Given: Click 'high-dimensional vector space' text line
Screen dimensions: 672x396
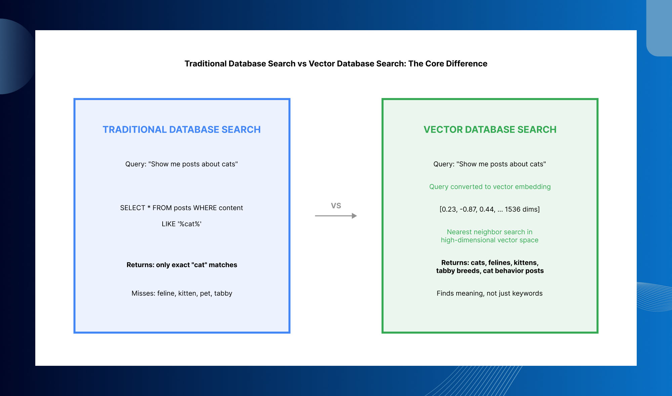Looking at the screenshot, I should (490, 240).
